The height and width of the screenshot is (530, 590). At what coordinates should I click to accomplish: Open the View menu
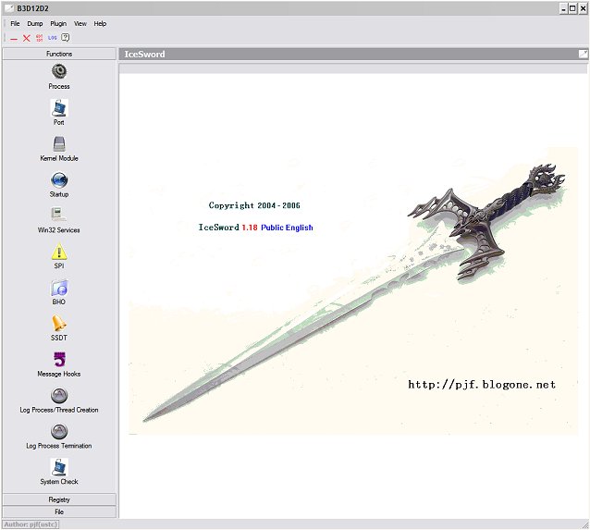(x=80, y=24)
